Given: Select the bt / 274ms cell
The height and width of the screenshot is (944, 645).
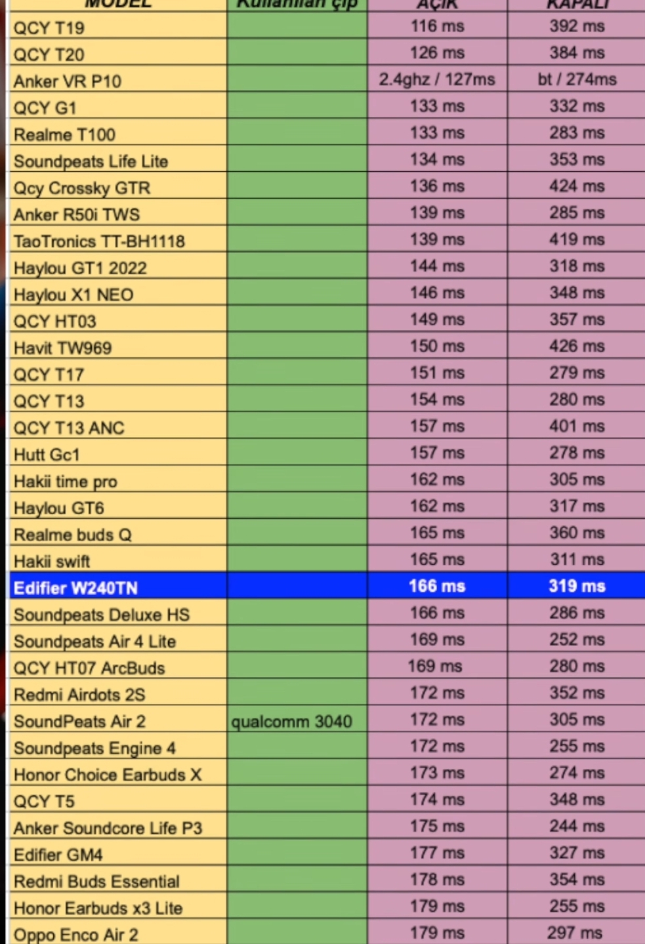Looking at the screenshot, I should tap(577, 79).
